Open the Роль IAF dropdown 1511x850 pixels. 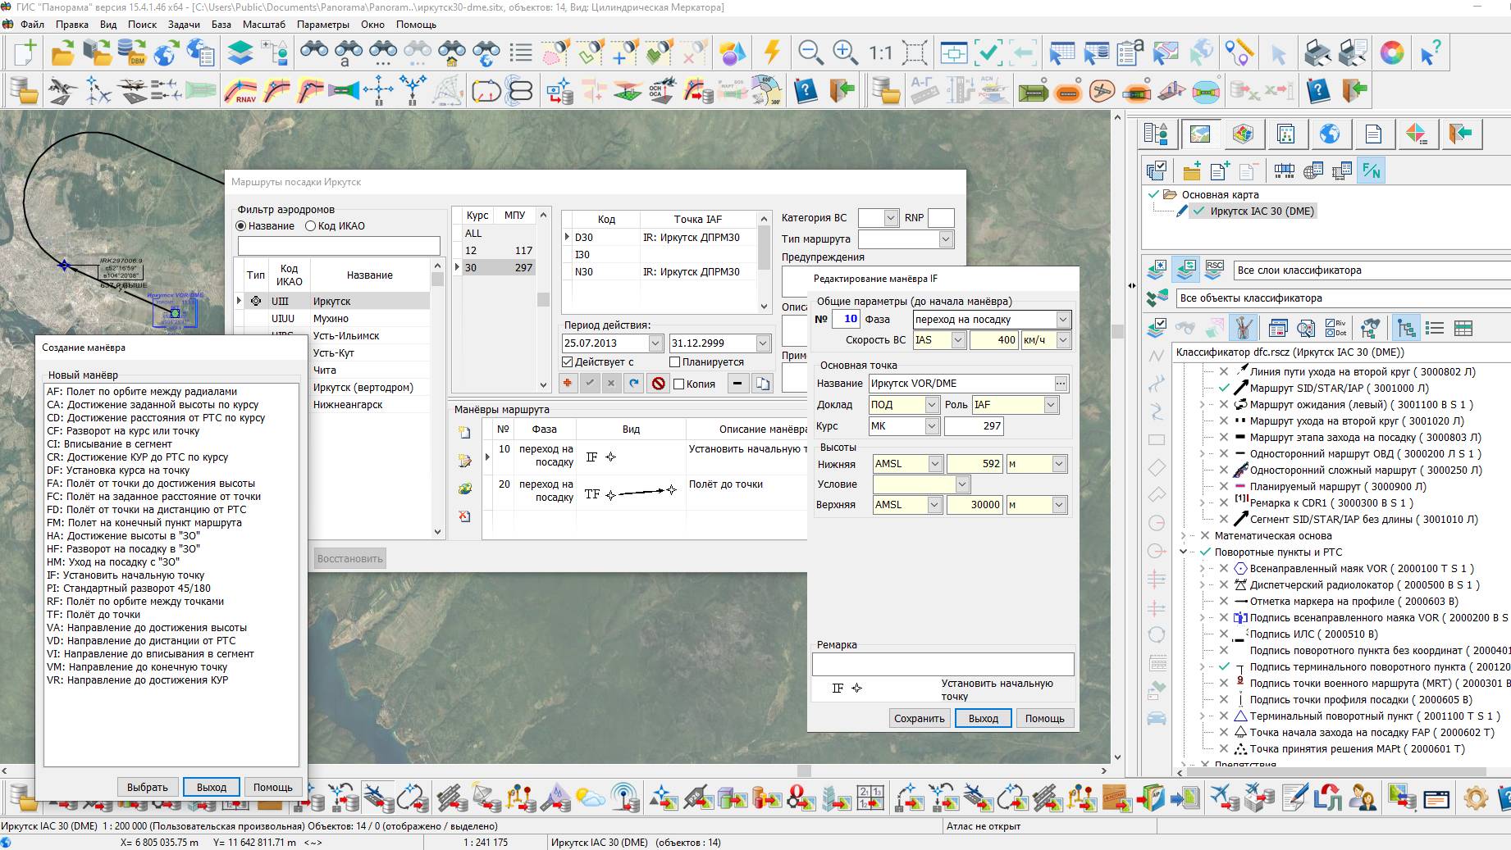point(1051,405)
